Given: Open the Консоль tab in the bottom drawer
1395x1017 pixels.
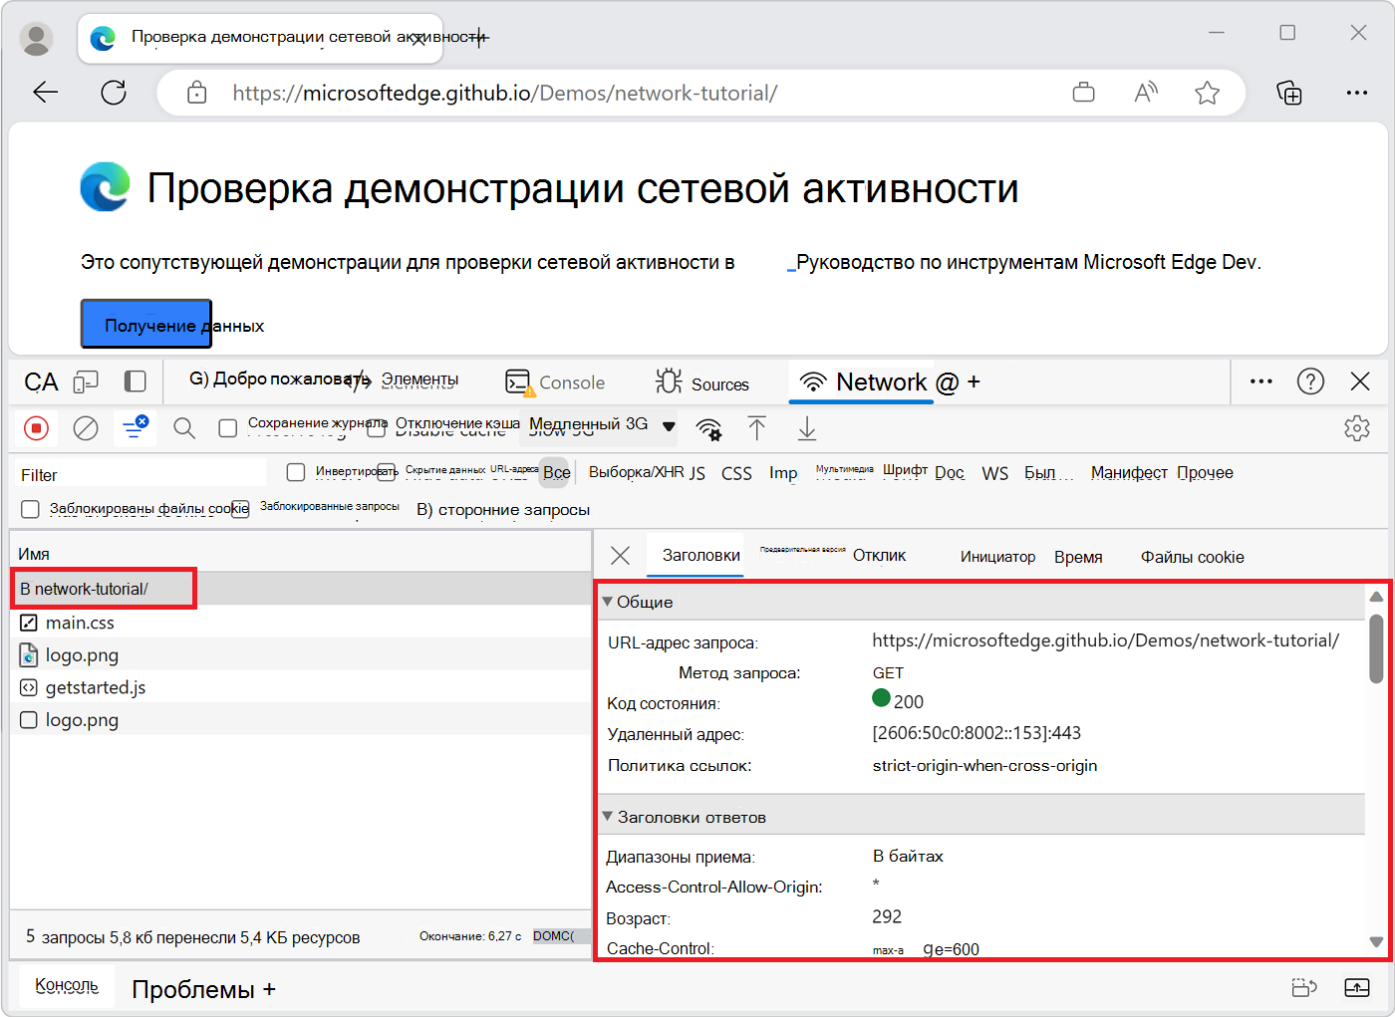Looking at the screenshot, I should (x=67, y=985).
